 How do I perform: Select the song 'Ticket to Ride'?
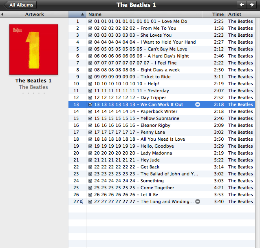tap(132, 77)
